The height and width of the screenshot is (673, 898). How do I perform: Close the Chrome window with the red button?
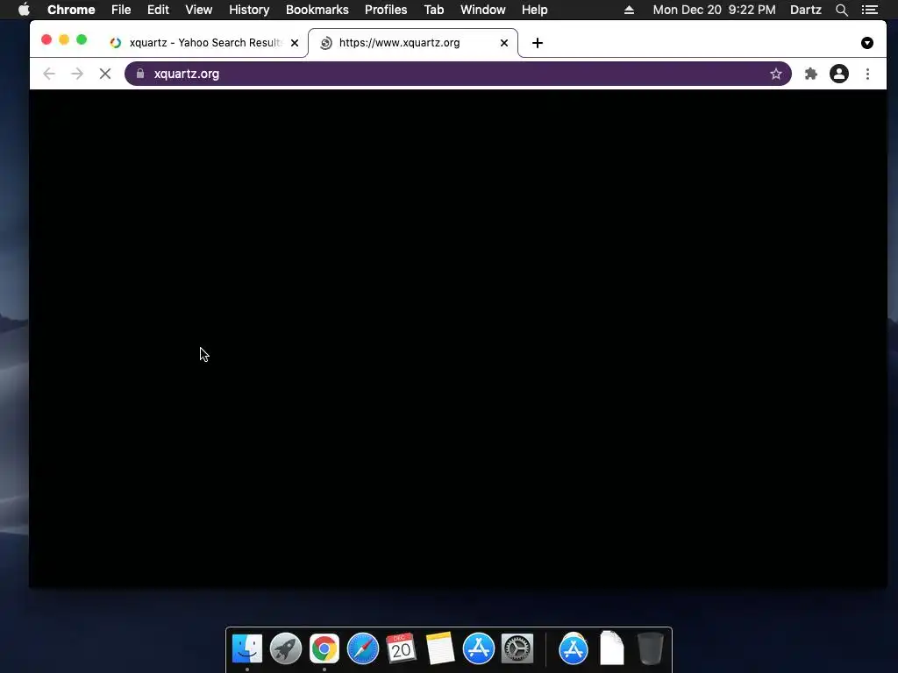46,39
